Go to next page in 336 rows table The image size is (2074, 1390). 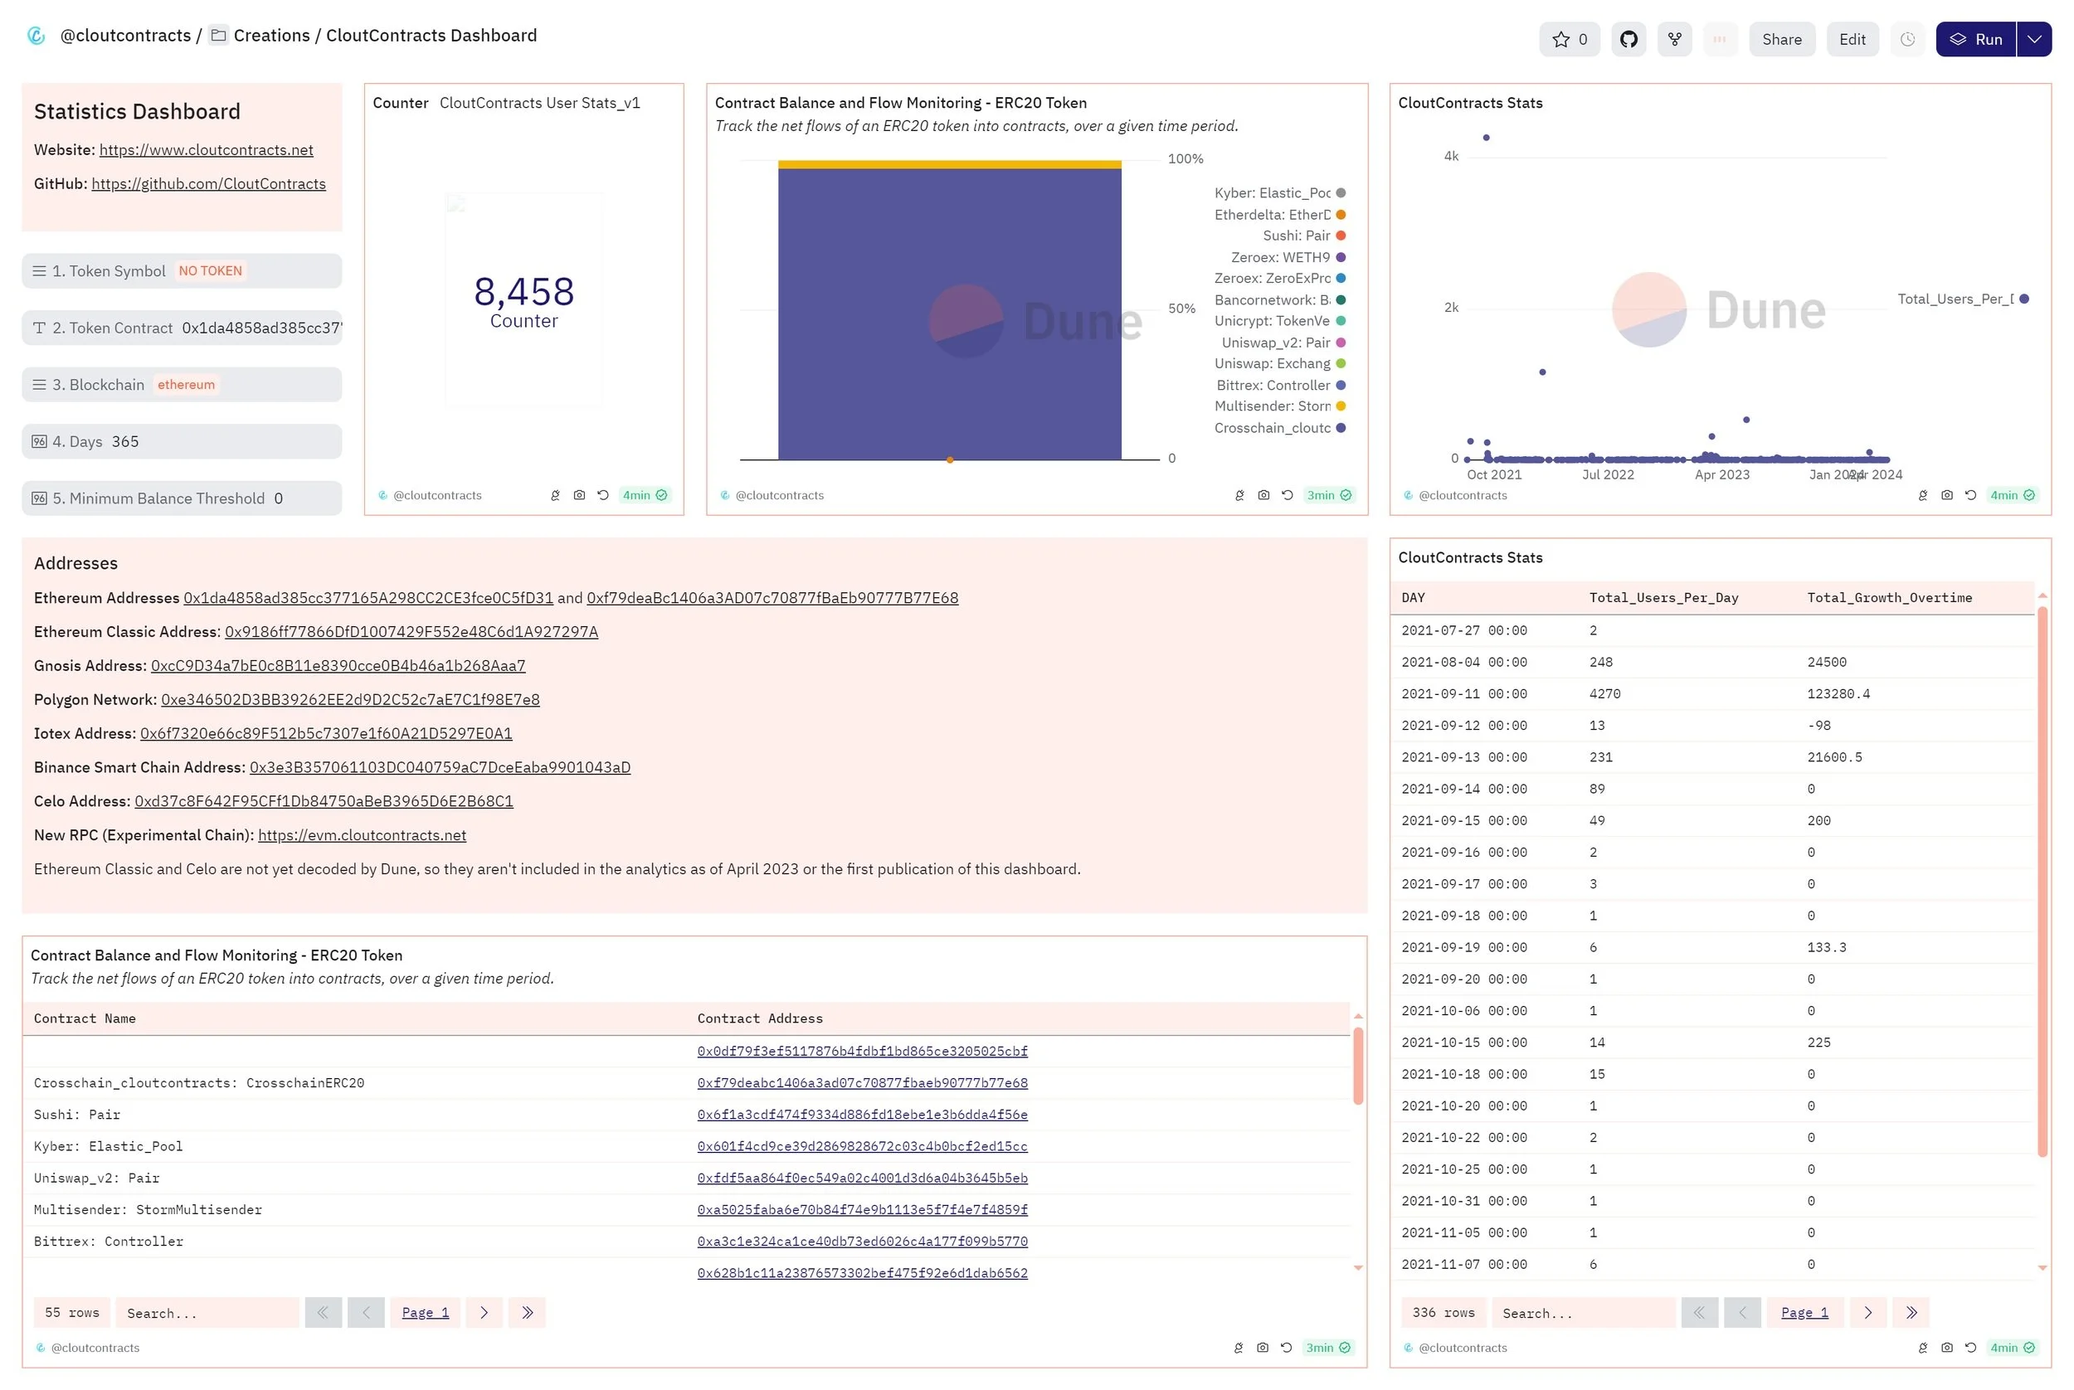point(1867,1313)
